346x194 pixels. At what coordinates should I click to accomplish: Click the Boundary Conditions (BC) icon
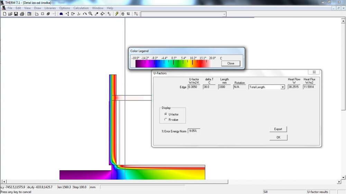(x=109, y=14)
